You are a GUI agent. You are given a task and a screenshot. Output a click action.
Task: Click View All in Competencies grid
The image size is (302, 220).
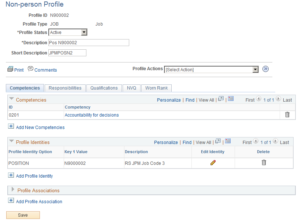206,100
